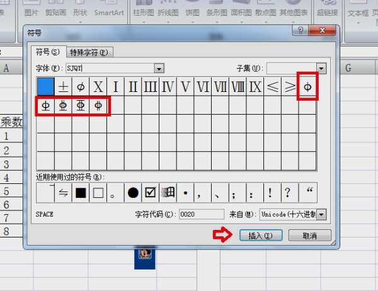
Task: Click 散点图 scatter chart in Excel ribbon
Action: tap(266, 13)
